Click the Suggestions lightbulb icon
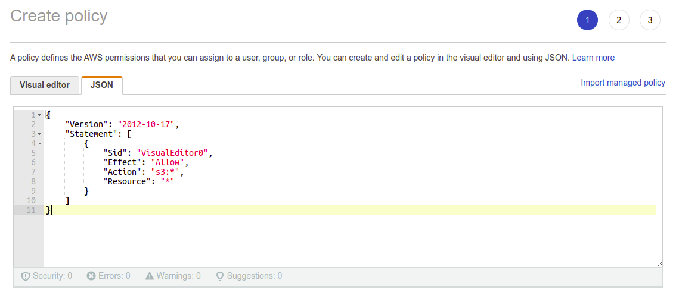This screenshot has width=679, height=296. pyautogui.click(x=219, y=276)
